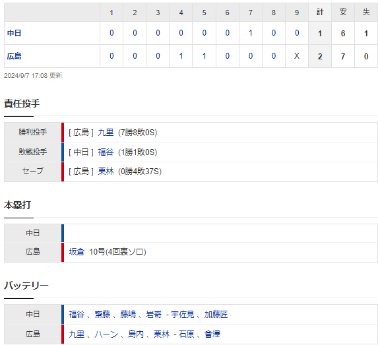378x345 pixels.
Task: Select 広島 ninth inning X cell
Action: click(x=297, y=56)
